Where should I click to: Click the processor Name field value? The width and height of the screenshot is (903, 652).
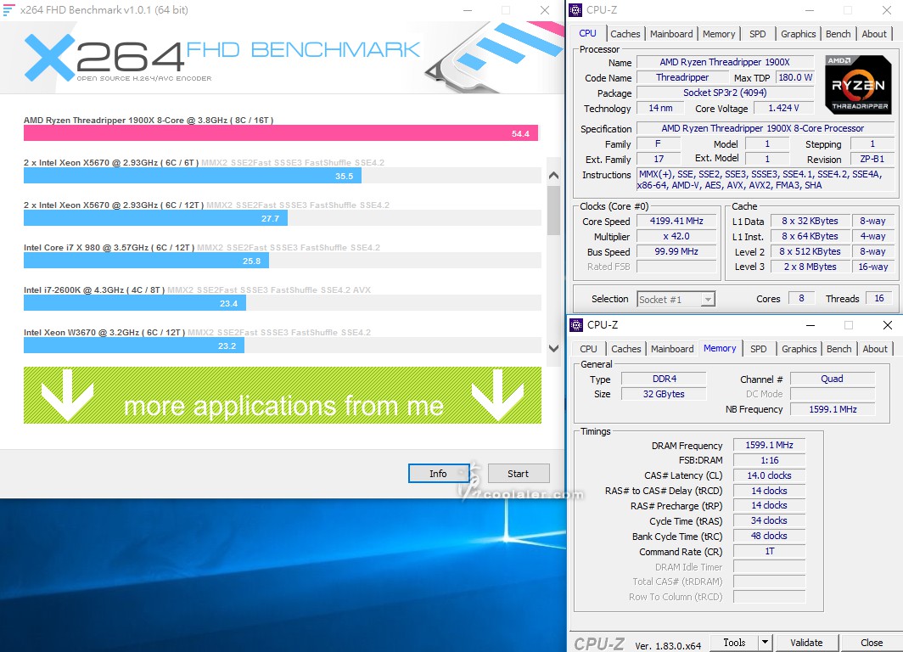click(725, 62)
